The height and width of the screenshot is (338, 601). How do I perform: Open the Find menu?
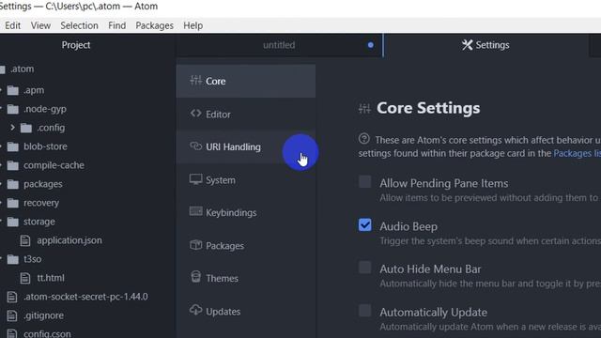tap(116, 25)
